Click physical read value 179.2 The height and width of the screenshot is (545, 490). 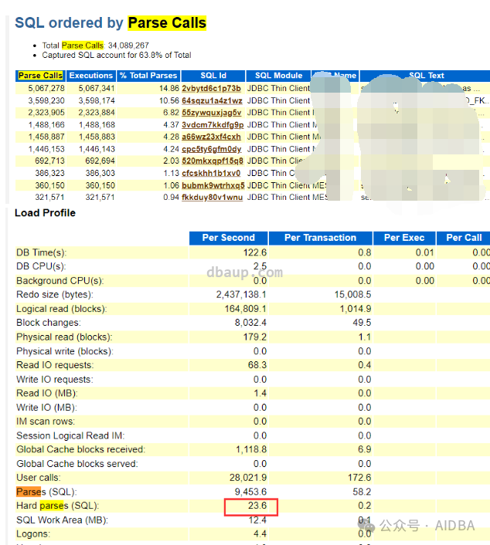coord(255,337)
